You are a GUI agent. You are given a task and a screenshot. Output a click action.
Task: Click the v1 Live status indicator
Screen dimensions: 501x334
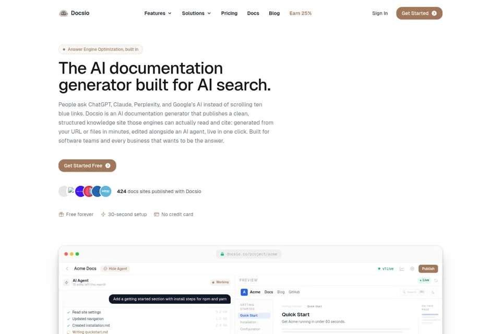click(386, 269)
